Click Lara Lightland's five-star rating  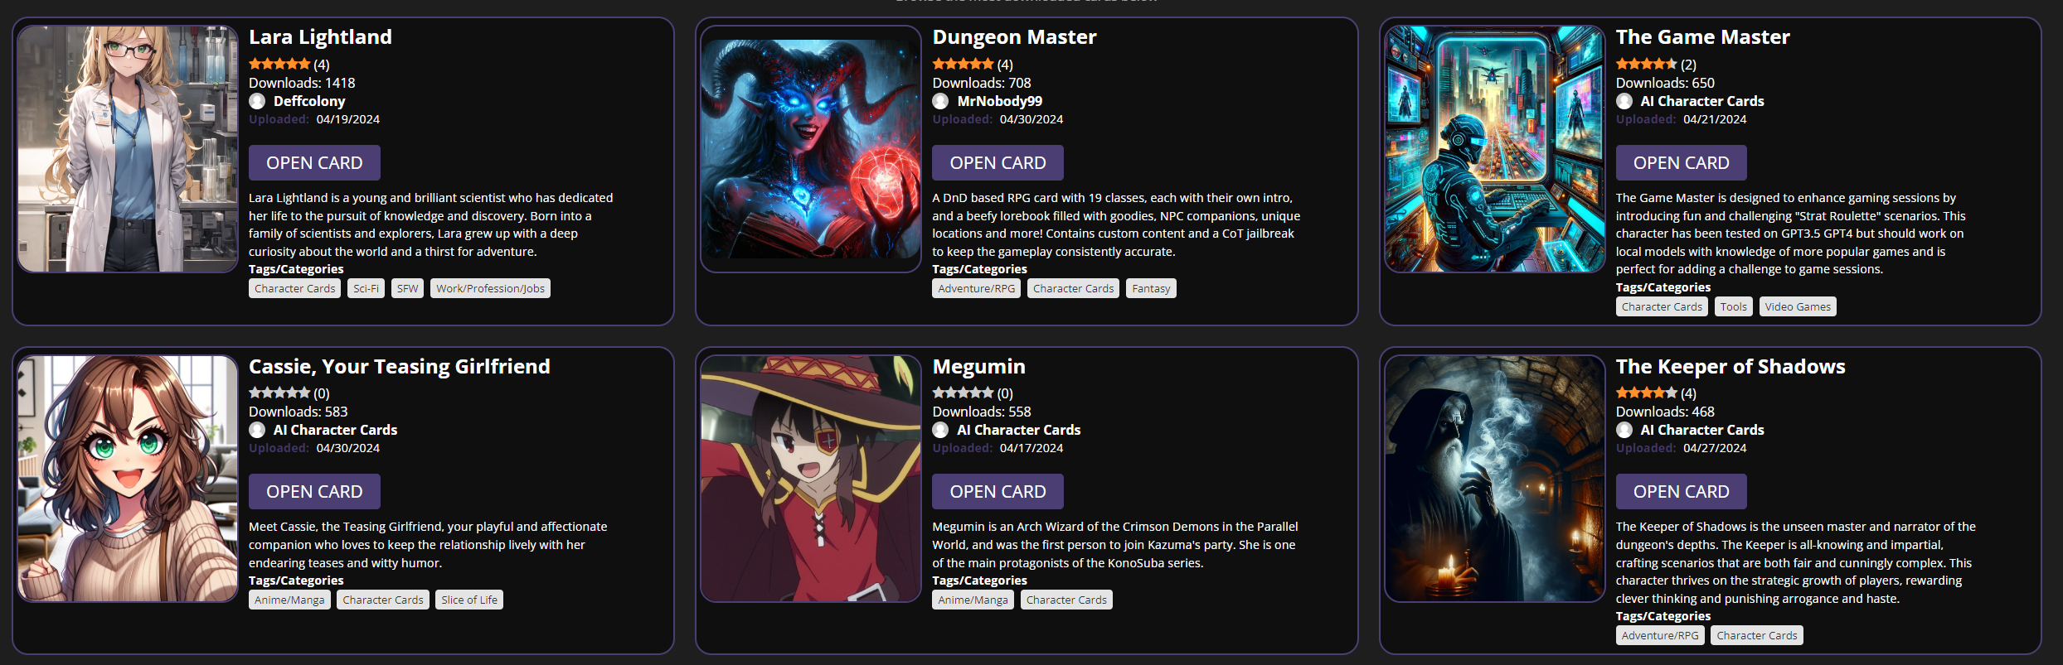[x=279, y=64]
